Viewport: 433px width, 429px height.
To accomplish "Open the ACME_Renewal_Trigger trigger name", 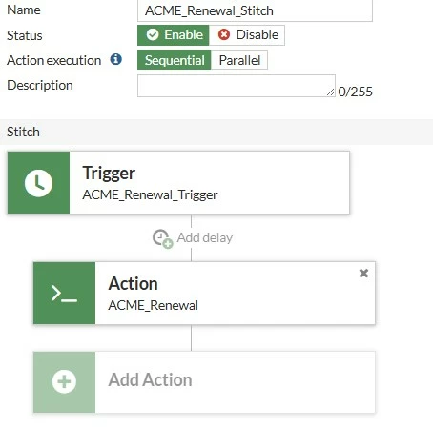I will click(x=150, y=194).
